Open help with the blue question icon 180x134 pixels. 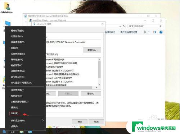(x=161, y=32)
